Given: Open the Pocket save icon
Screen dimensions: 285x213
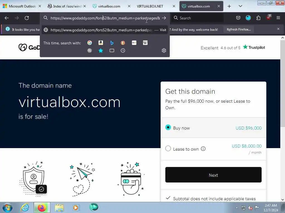Looking at the screenshot, I should click(238, 18).
